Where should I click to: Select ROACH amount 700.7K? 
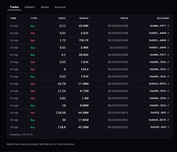(x=84, y=40)
